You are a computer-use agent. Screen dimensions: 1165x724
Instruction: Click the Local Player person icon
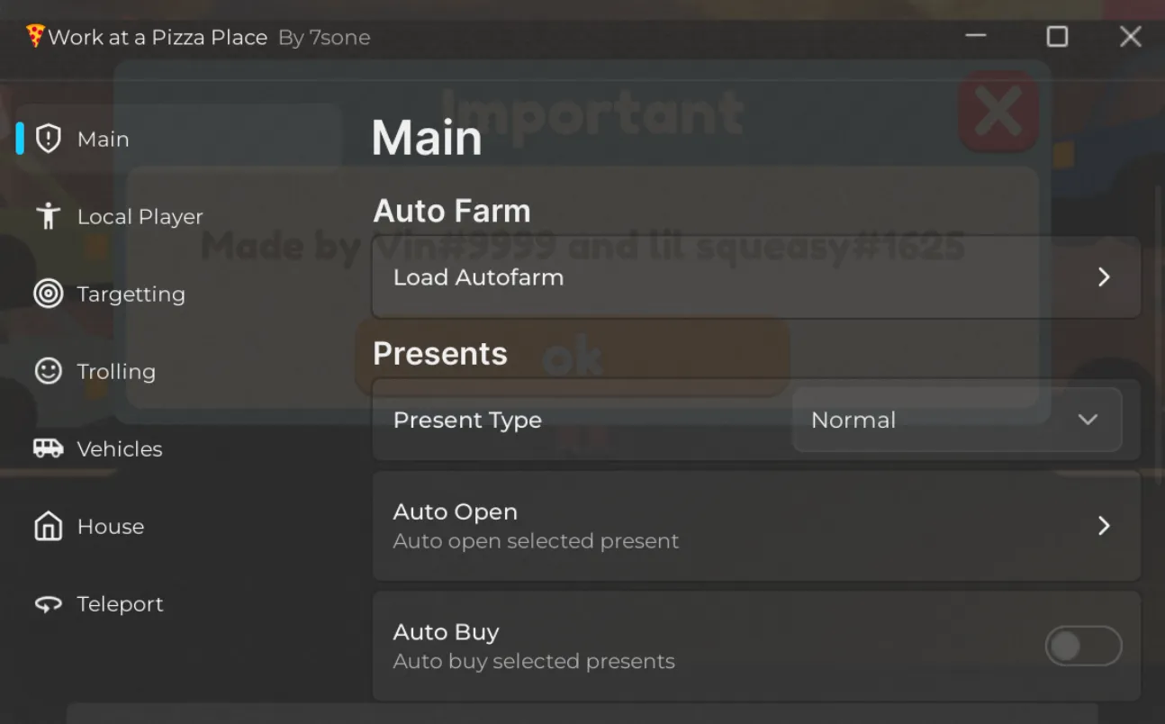click(x=48, y=216)
